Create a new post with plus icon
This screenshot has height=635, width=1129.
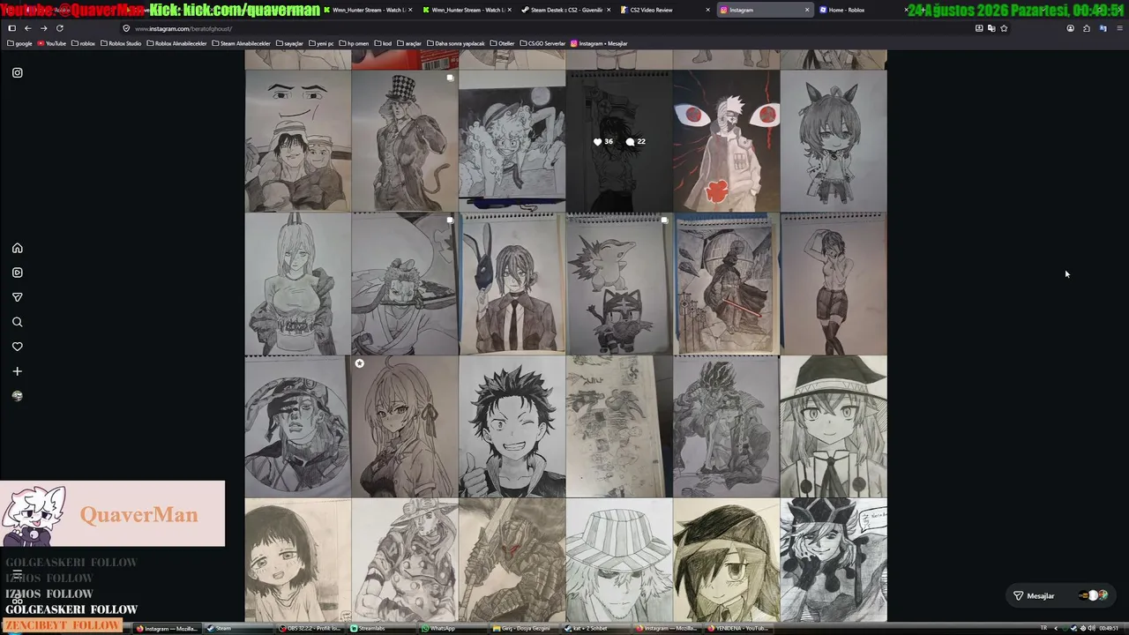pos(17,371)
